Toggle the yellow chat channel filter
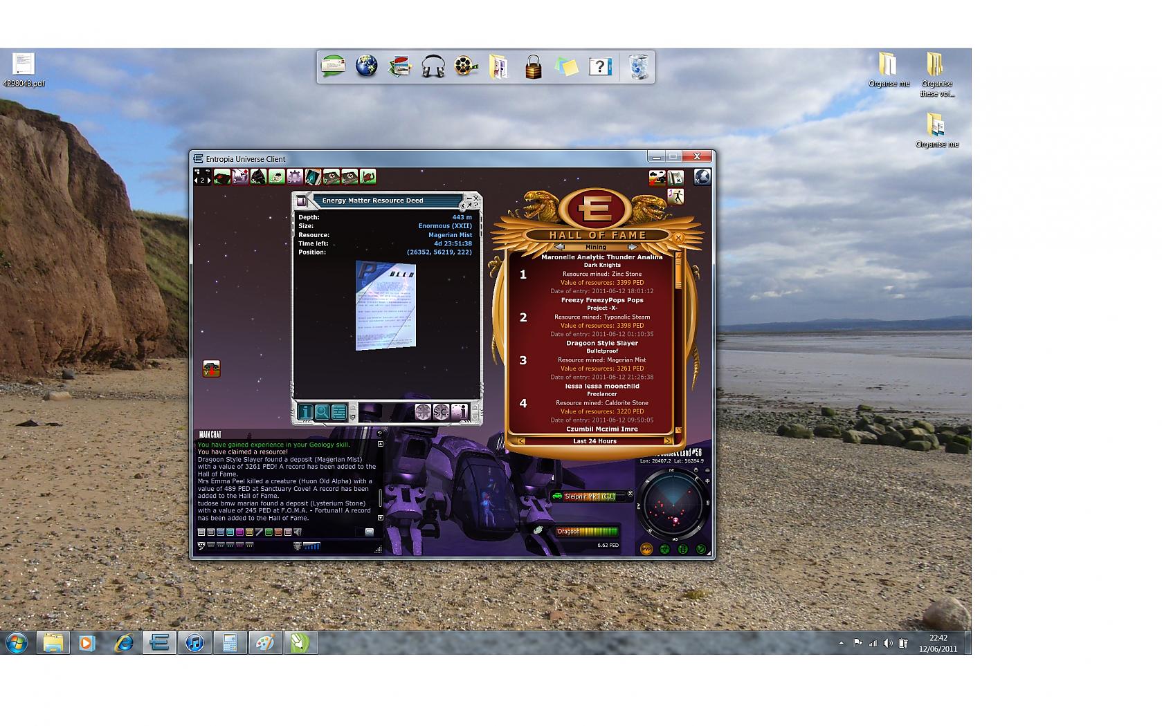The image size is (1162, 726). [x=249, y=532]
